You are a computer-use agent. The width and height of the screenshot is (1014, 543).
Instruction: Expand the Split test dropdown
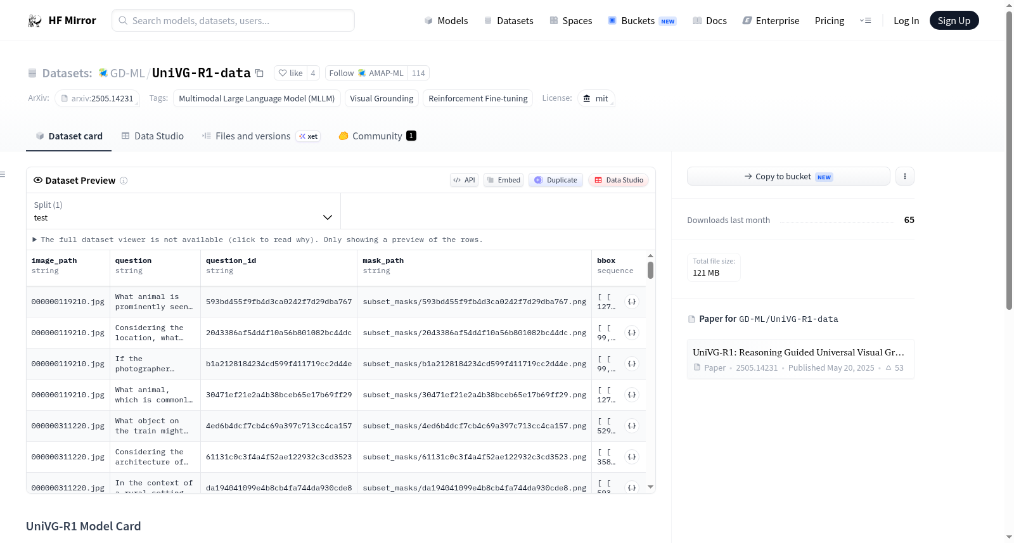click(x=183, y=211)
